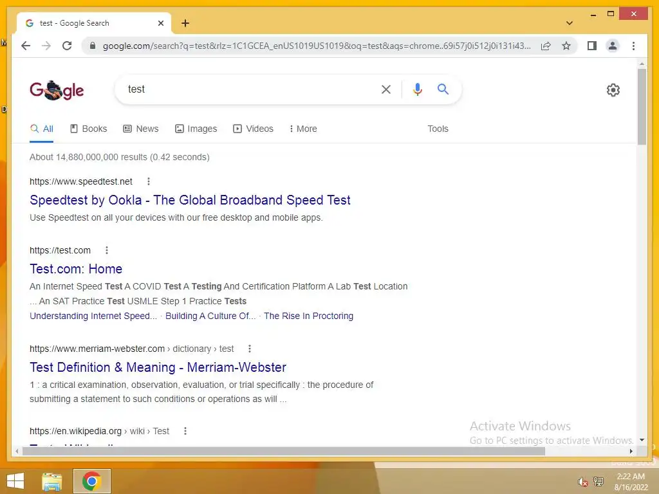The image size is (659, 494).
Task: Open the options dots beside test.com
Action: pos(107,250)
